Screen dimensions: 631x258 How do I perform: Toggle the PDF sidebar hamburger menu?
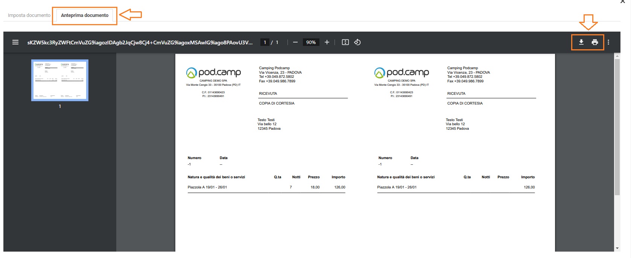point(15,42)
